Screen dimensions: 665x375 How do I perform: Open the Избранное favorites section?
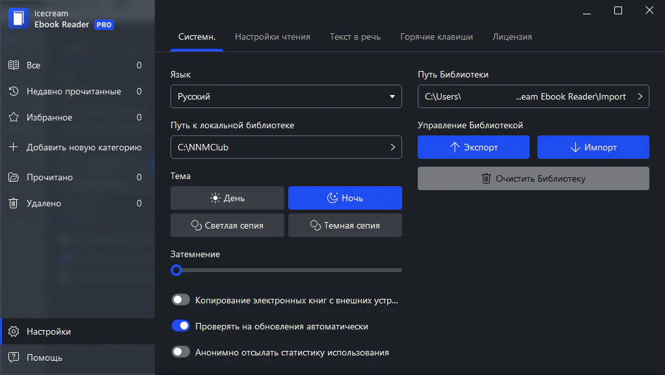49,117
